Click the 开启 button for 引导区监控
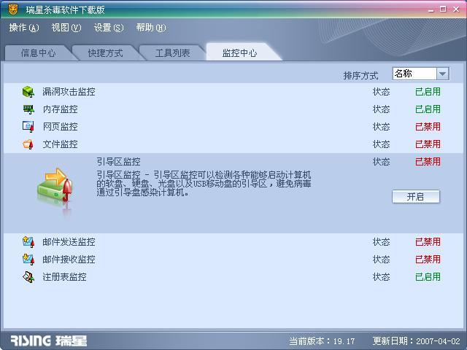This screenshot has width=467, height=350. [415, 196]
